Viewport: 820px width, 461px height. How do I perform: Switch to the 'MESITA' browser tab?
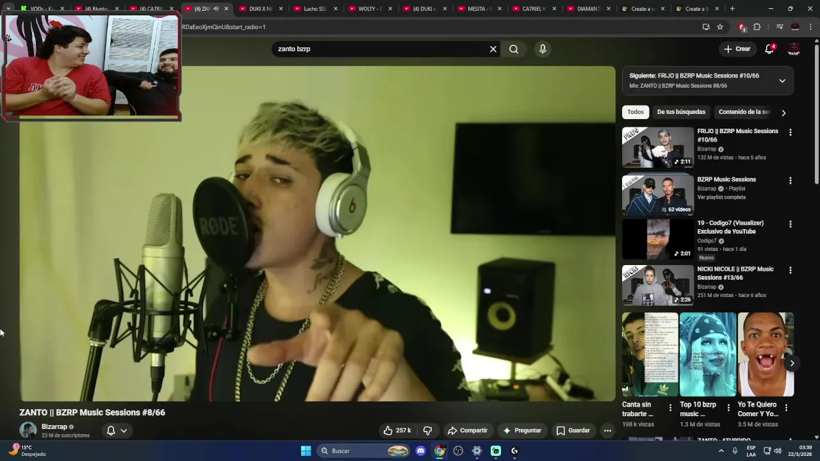(x=479, y=9)
